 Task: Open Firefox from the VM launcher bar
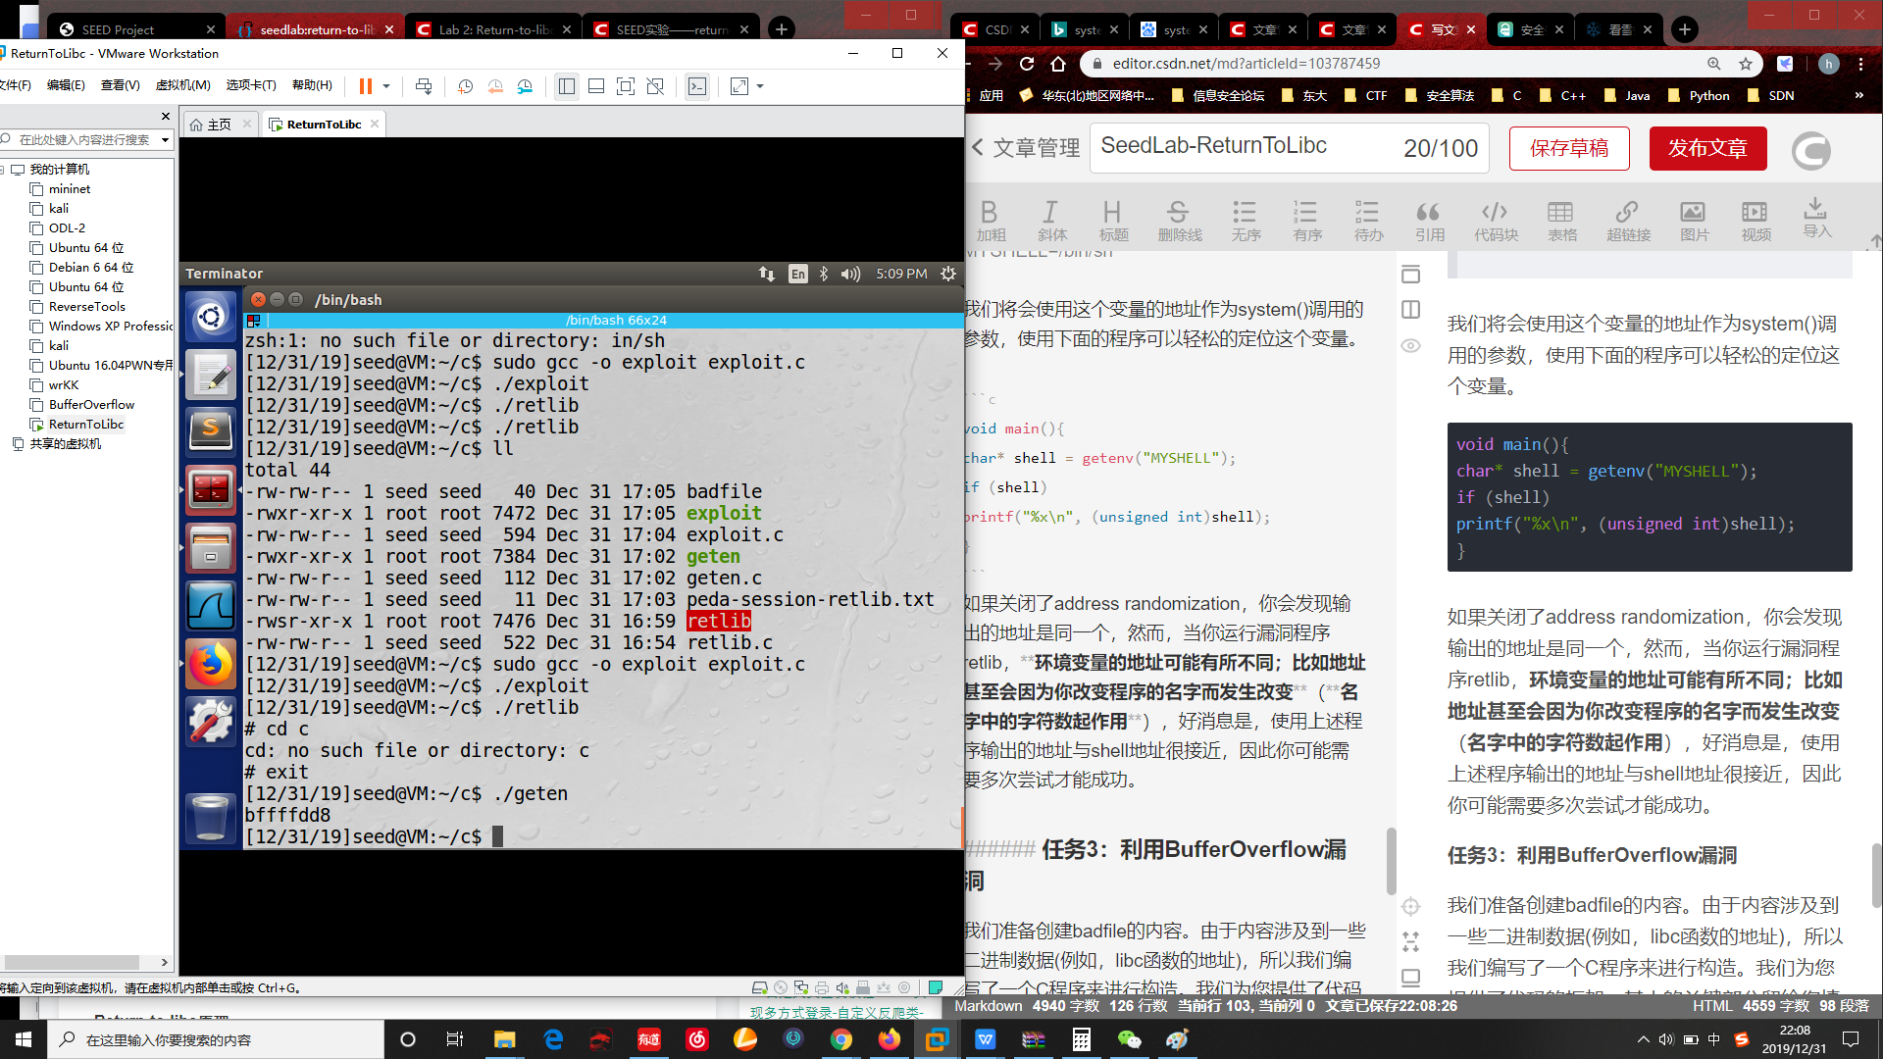[x=211, y=664]
